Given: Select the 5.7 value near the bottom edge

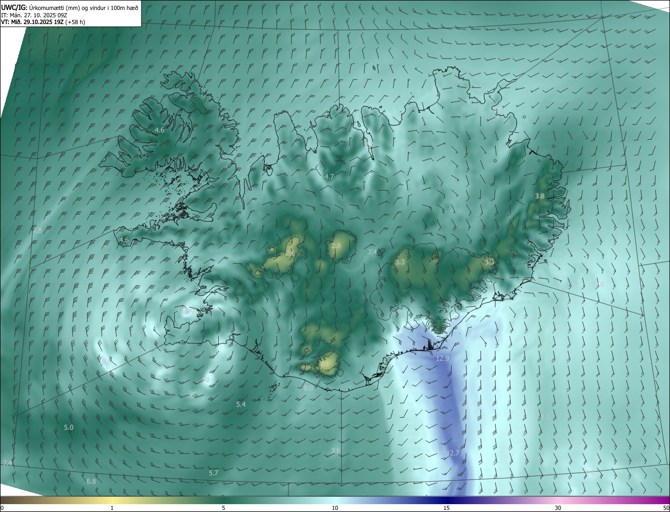Looking at the screenshot, I should click(x=214, y=473).
